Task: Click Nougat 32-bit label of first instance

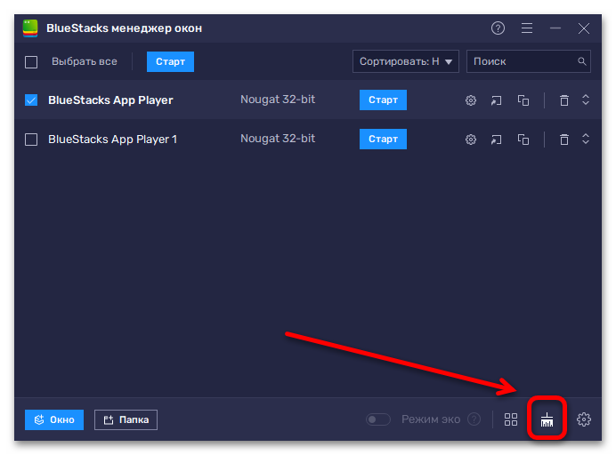Action: click(x=278, y=100)
